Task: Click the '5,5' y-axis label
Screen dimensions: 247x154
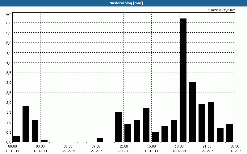Action: point(9,33)
